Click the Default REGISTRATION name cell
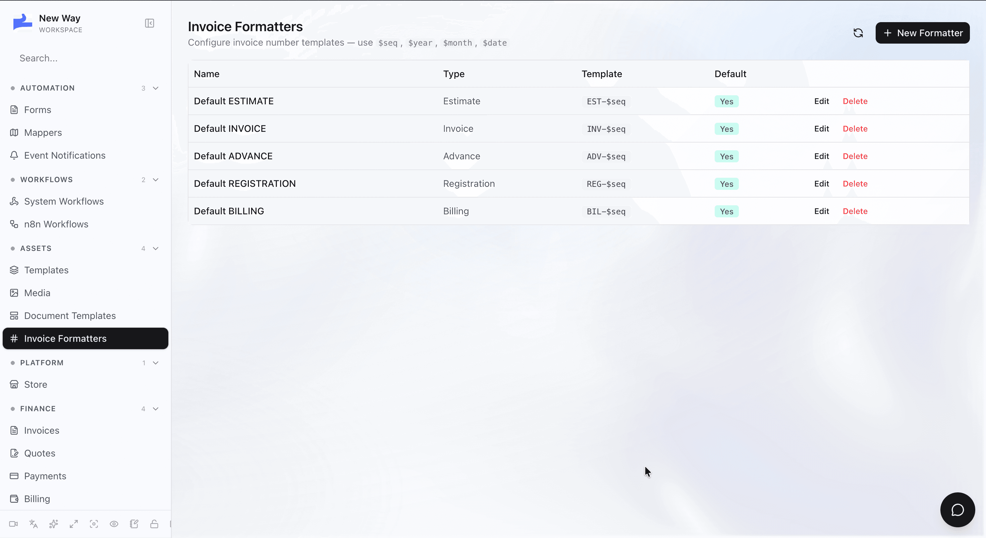Screen dimensions: 986x538 click(x=244, y=184)
